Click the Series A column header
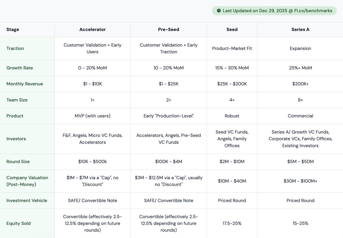The image size is (343, 238). pyautogui.click(x=300, y=29)
